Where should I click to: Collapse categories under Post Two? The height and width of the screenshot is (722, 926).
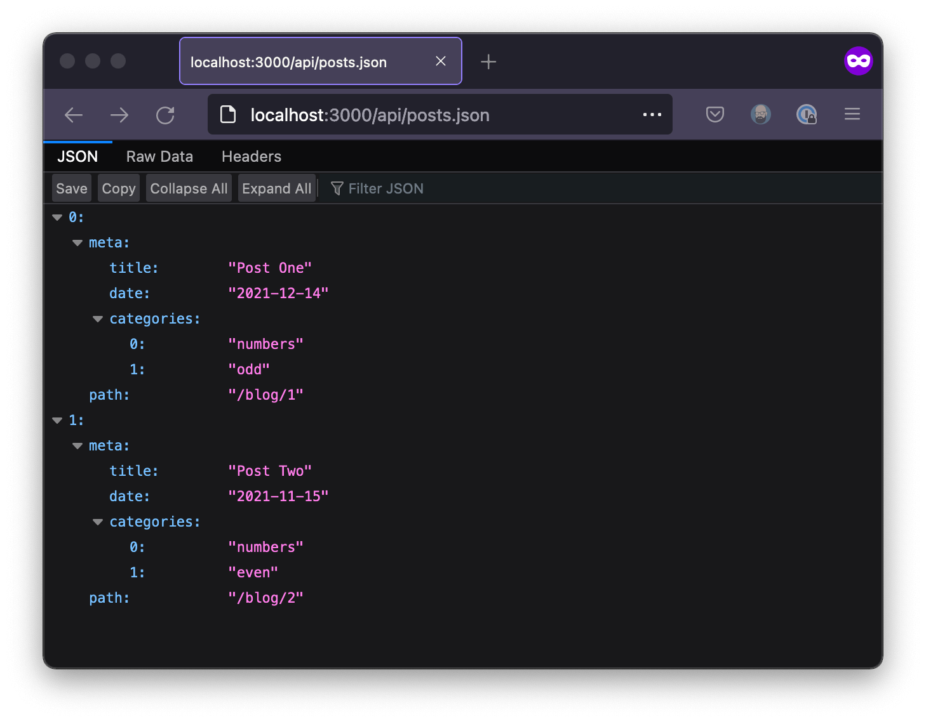(98, 522)
